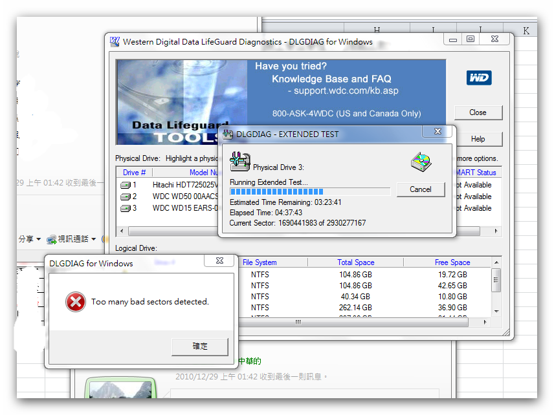554x415 pixels.
Task: Sort logical drives by File System header
Action: coord(260,262)
